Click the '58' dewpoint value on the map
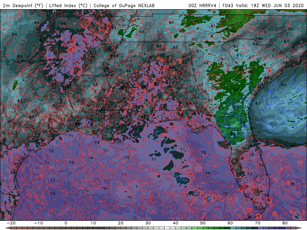 click(x=250, y=72)
